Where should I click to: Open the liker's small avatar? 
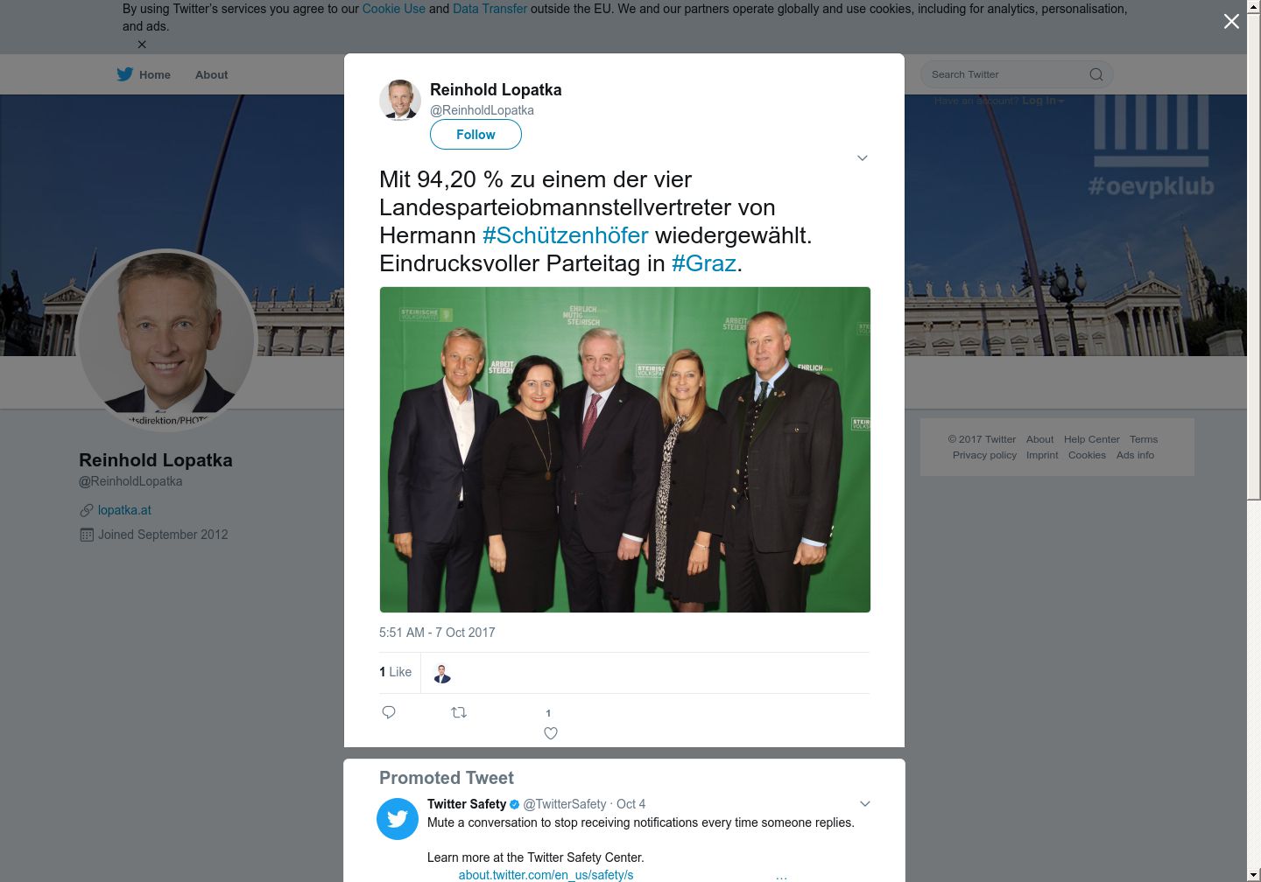pos(442,674)
